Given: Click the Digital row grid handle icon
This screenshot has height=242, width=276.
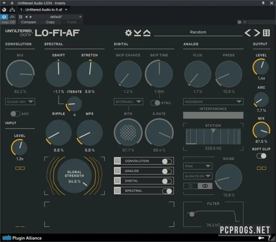Looking at the screenshot, I should click(x=117, y=181).
